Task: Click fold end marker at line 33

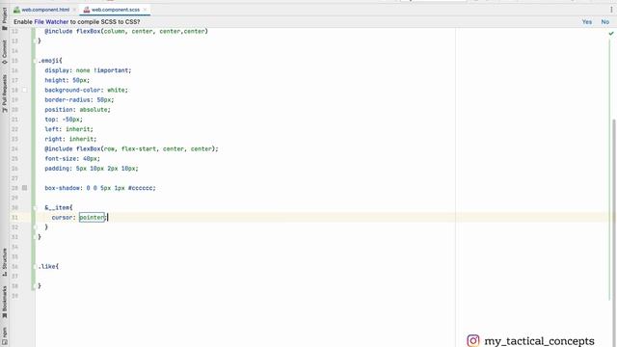Action: tap(35, 237)
